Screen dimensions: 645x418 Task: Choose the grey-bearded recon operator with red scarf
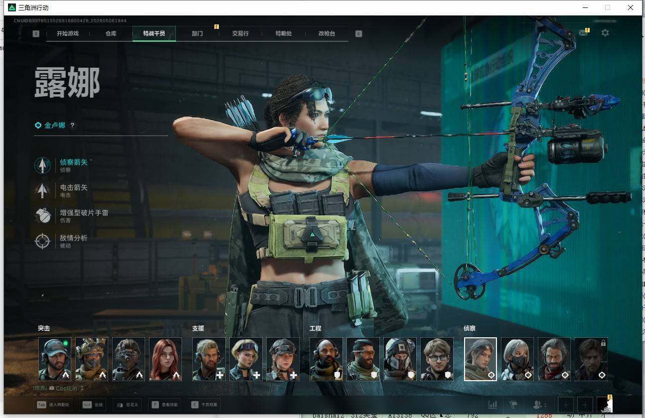point(554,359)
